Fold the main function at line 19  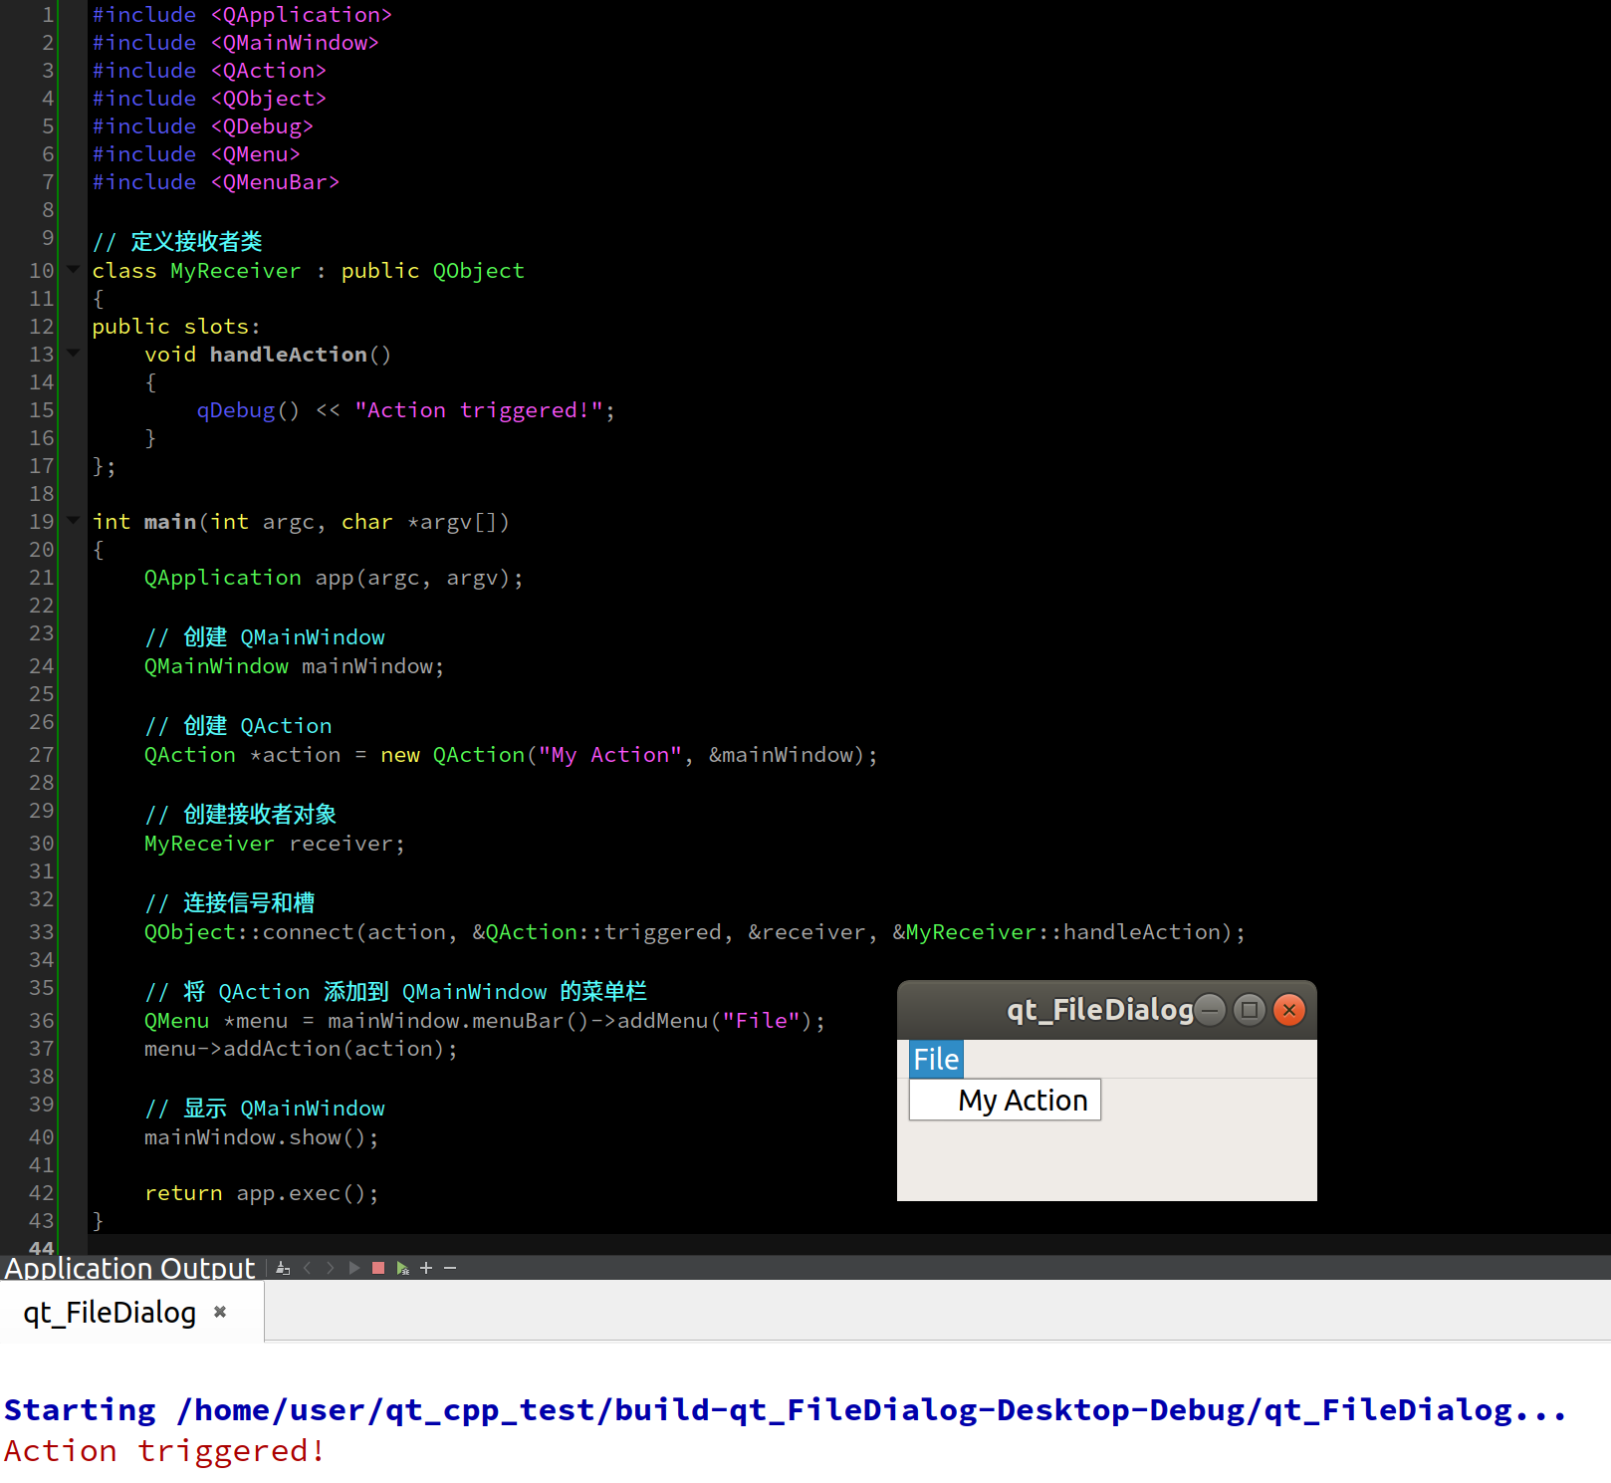coord(72,520)
